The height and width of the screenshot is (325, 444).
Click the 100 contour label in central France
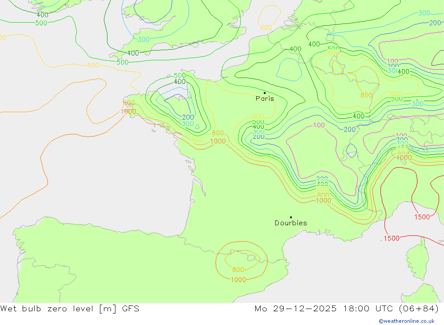[319, 125]
